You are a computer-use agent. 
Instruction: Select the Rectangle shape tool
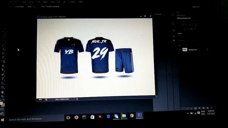point(2,87)
